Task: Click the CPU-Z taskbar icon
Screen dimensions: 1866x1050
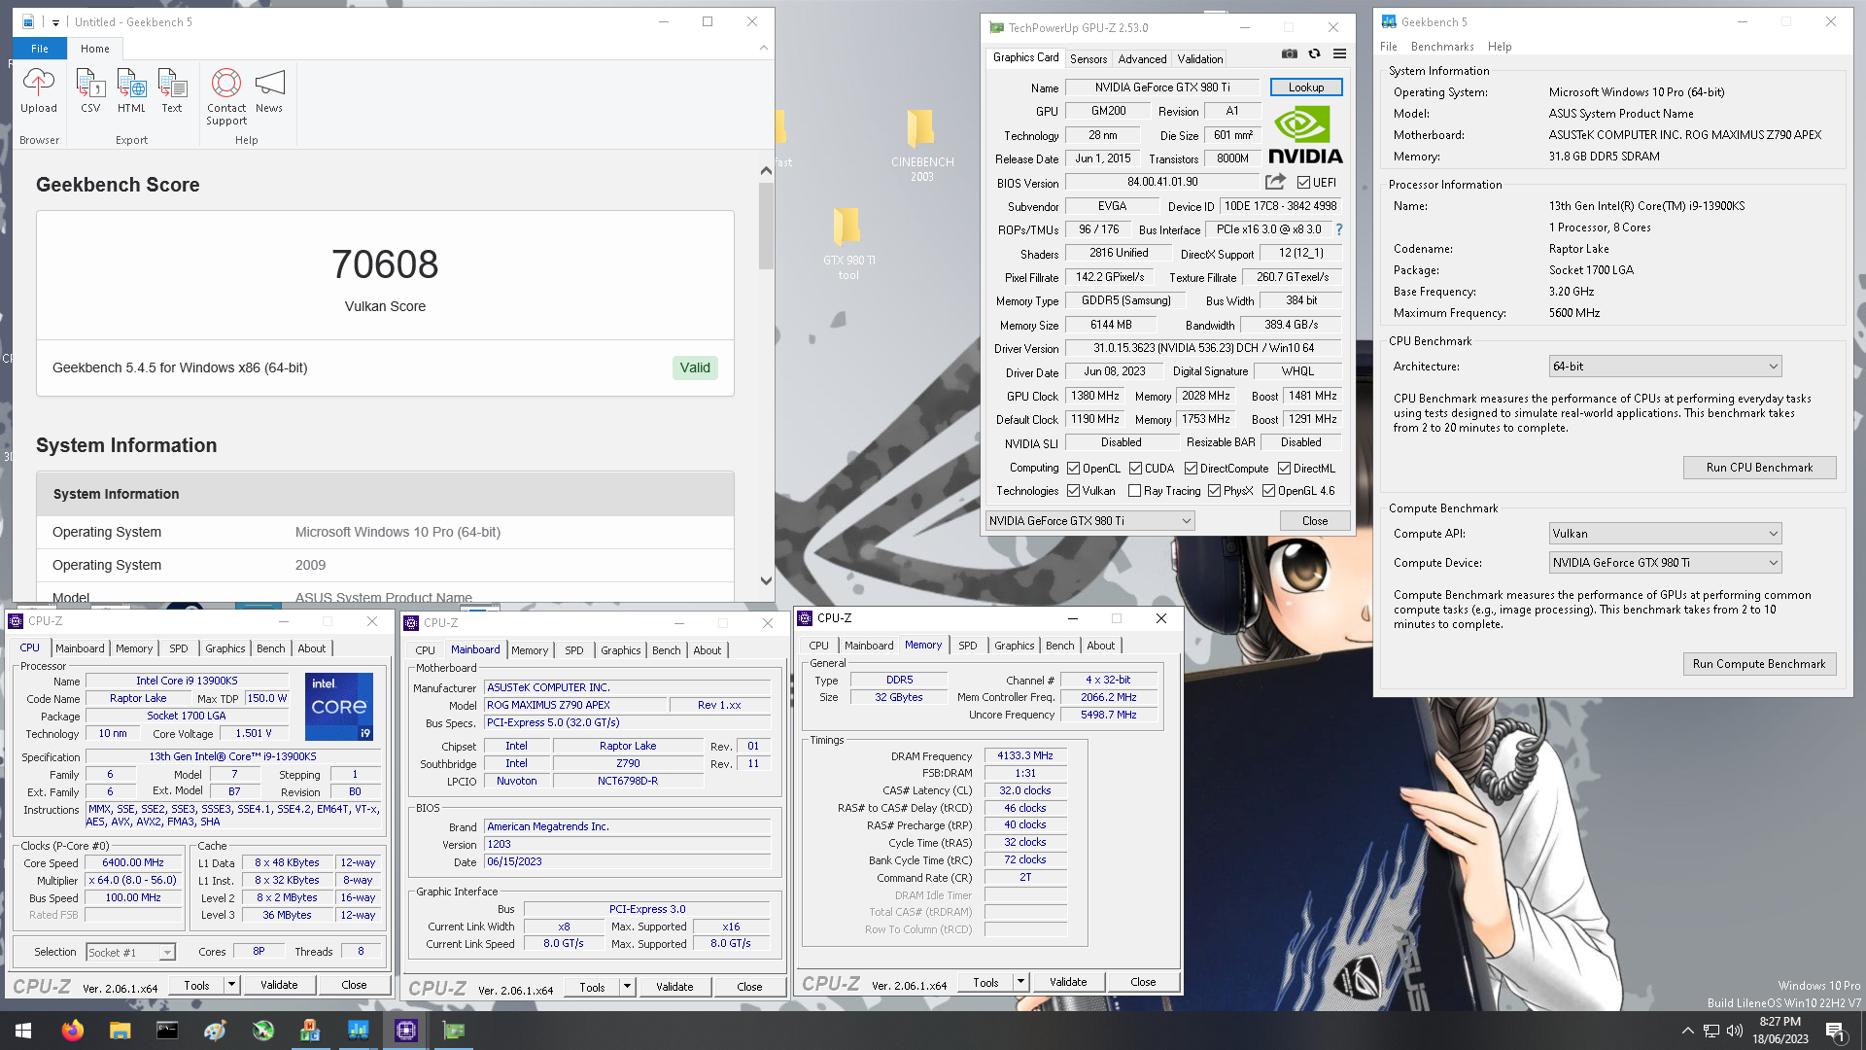Action: coord(406,1031)
